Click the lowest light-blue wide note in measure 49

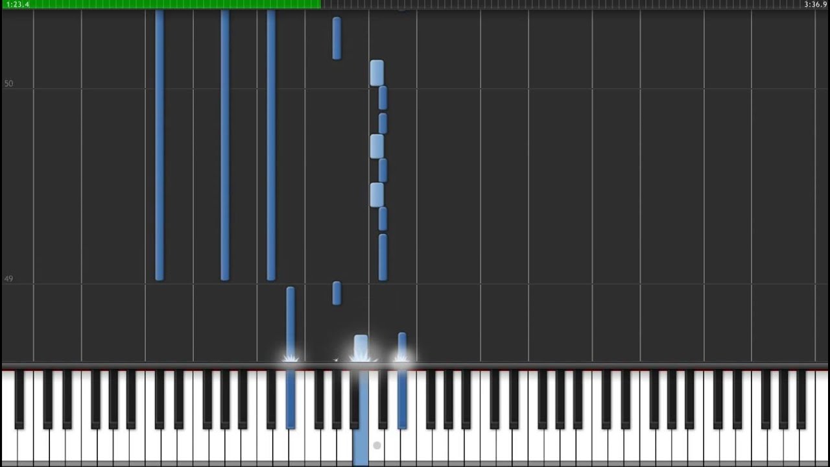click(377, 195)
